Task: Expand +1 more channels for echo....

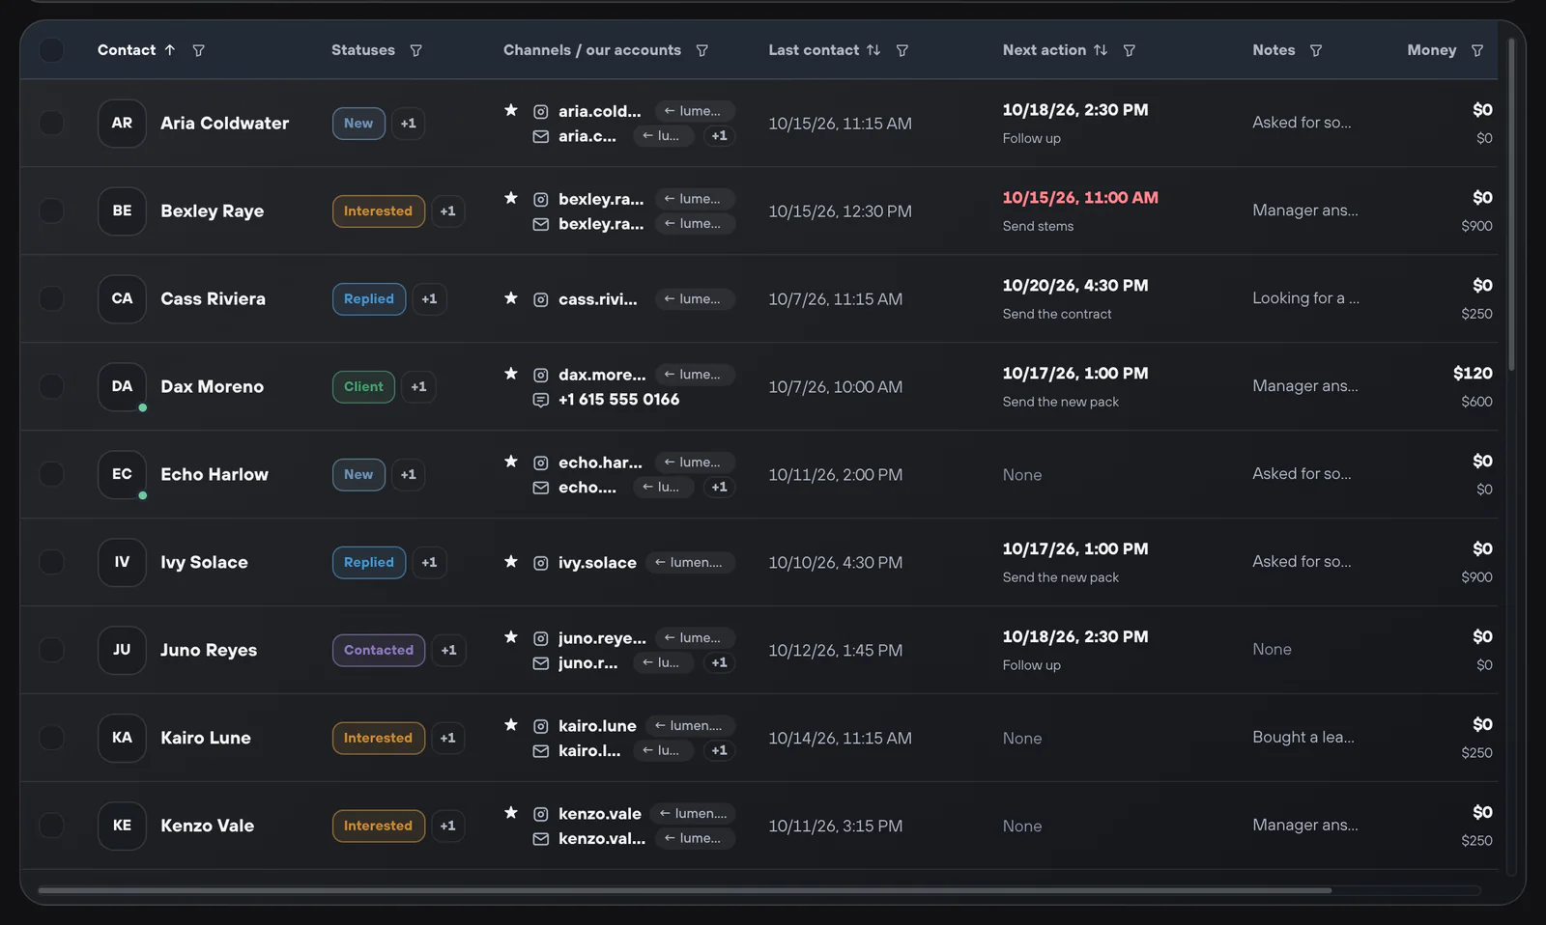Action: (719, 487)
